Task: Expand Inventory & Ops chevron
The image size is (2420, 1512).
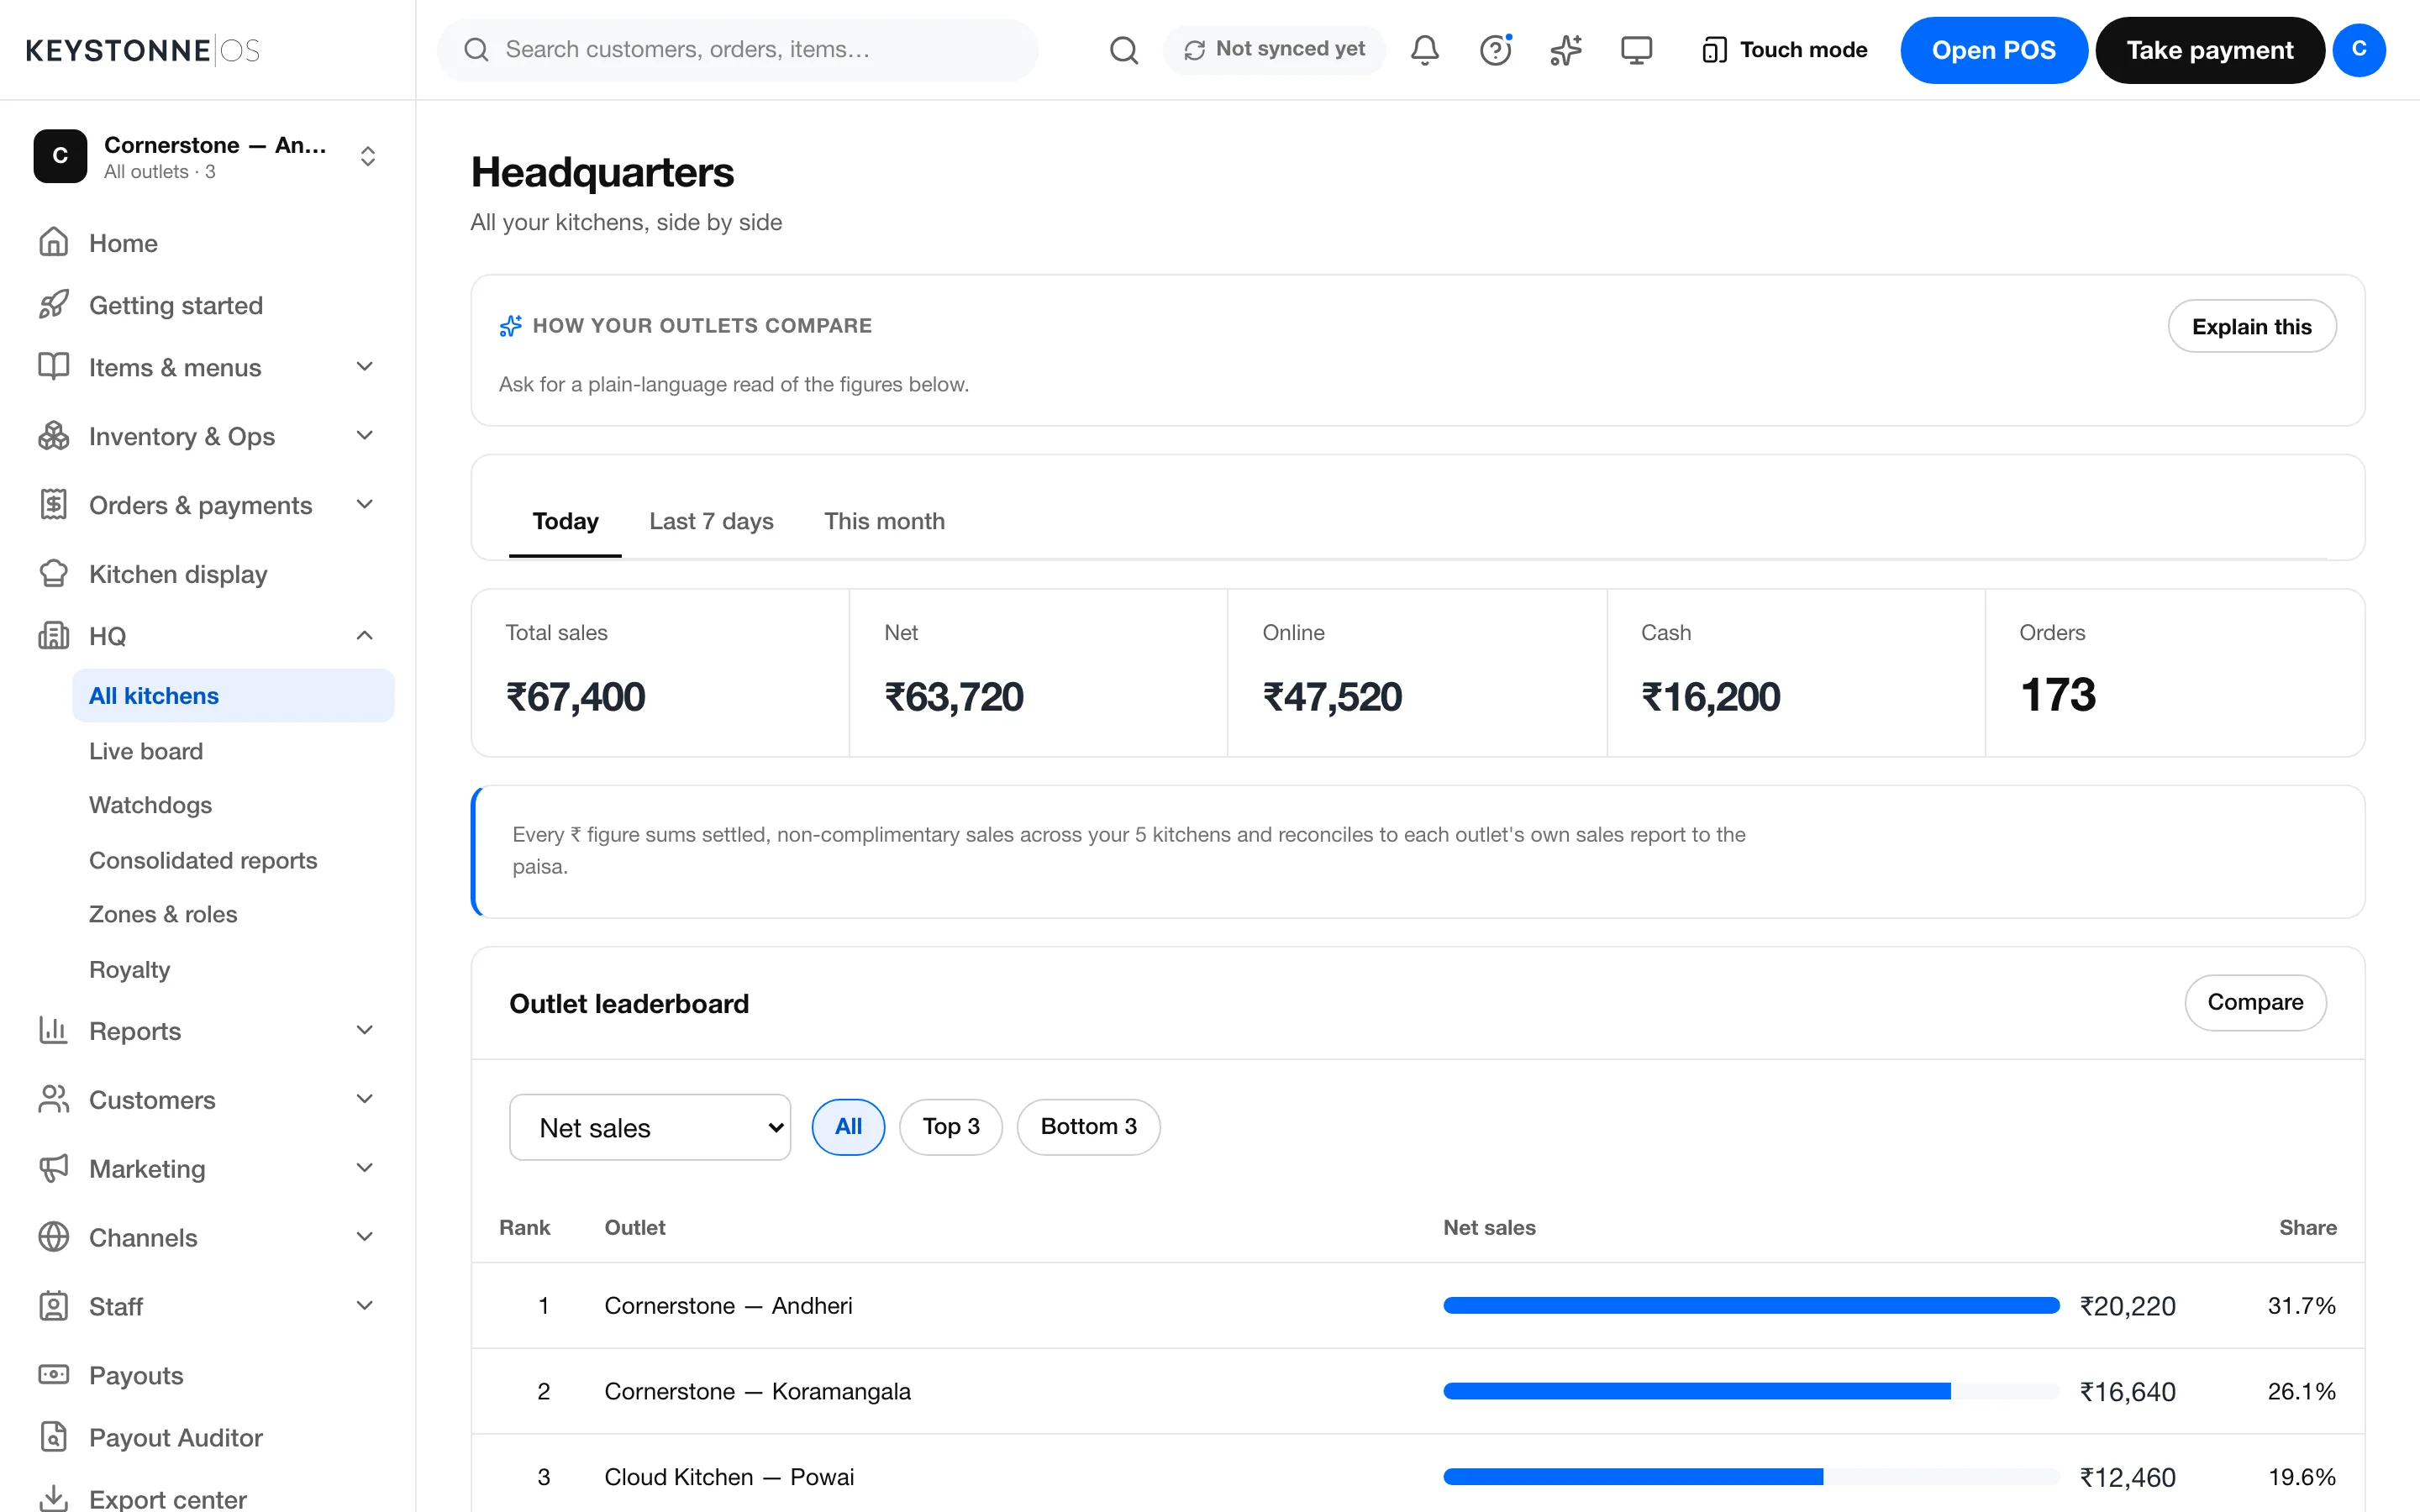Action: pyautogui.click(x=365, y=436)
